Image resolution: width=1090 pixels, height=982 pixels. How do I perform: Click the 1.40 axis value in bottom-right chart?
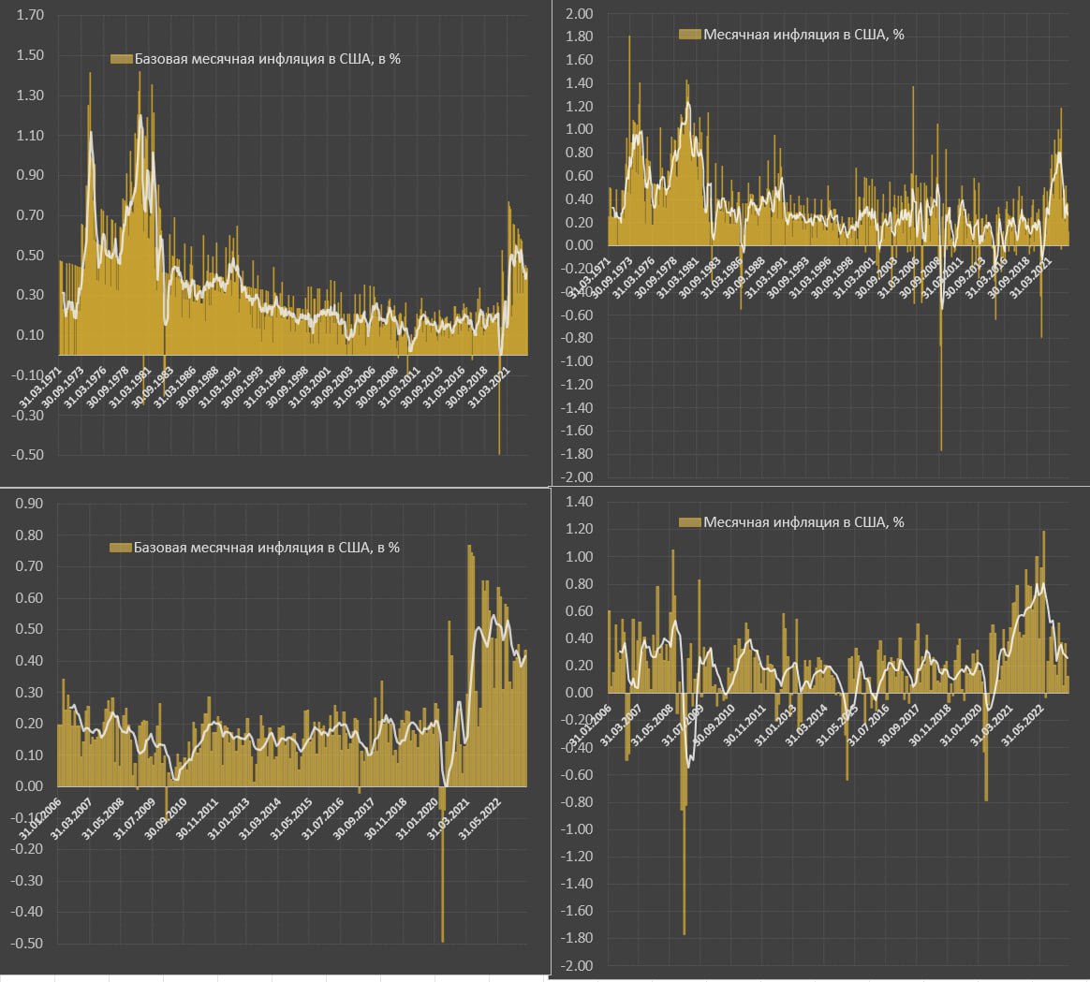pos(579,502)
